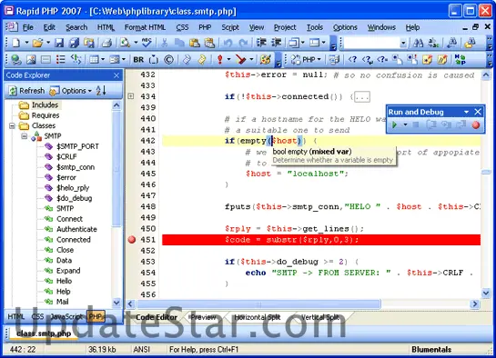Open the dropdown arrow next to Open folder

[x=48, y=43]
